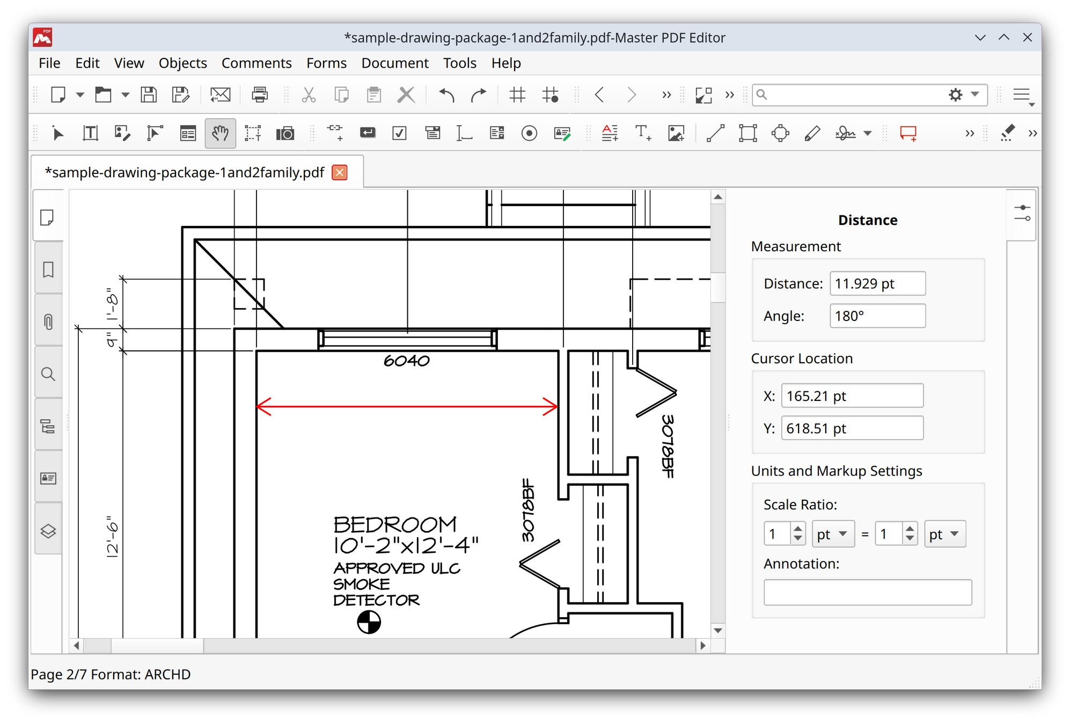Click the fit page view icon
Screen dimensions: 1070x723
[x=703, y=95]
